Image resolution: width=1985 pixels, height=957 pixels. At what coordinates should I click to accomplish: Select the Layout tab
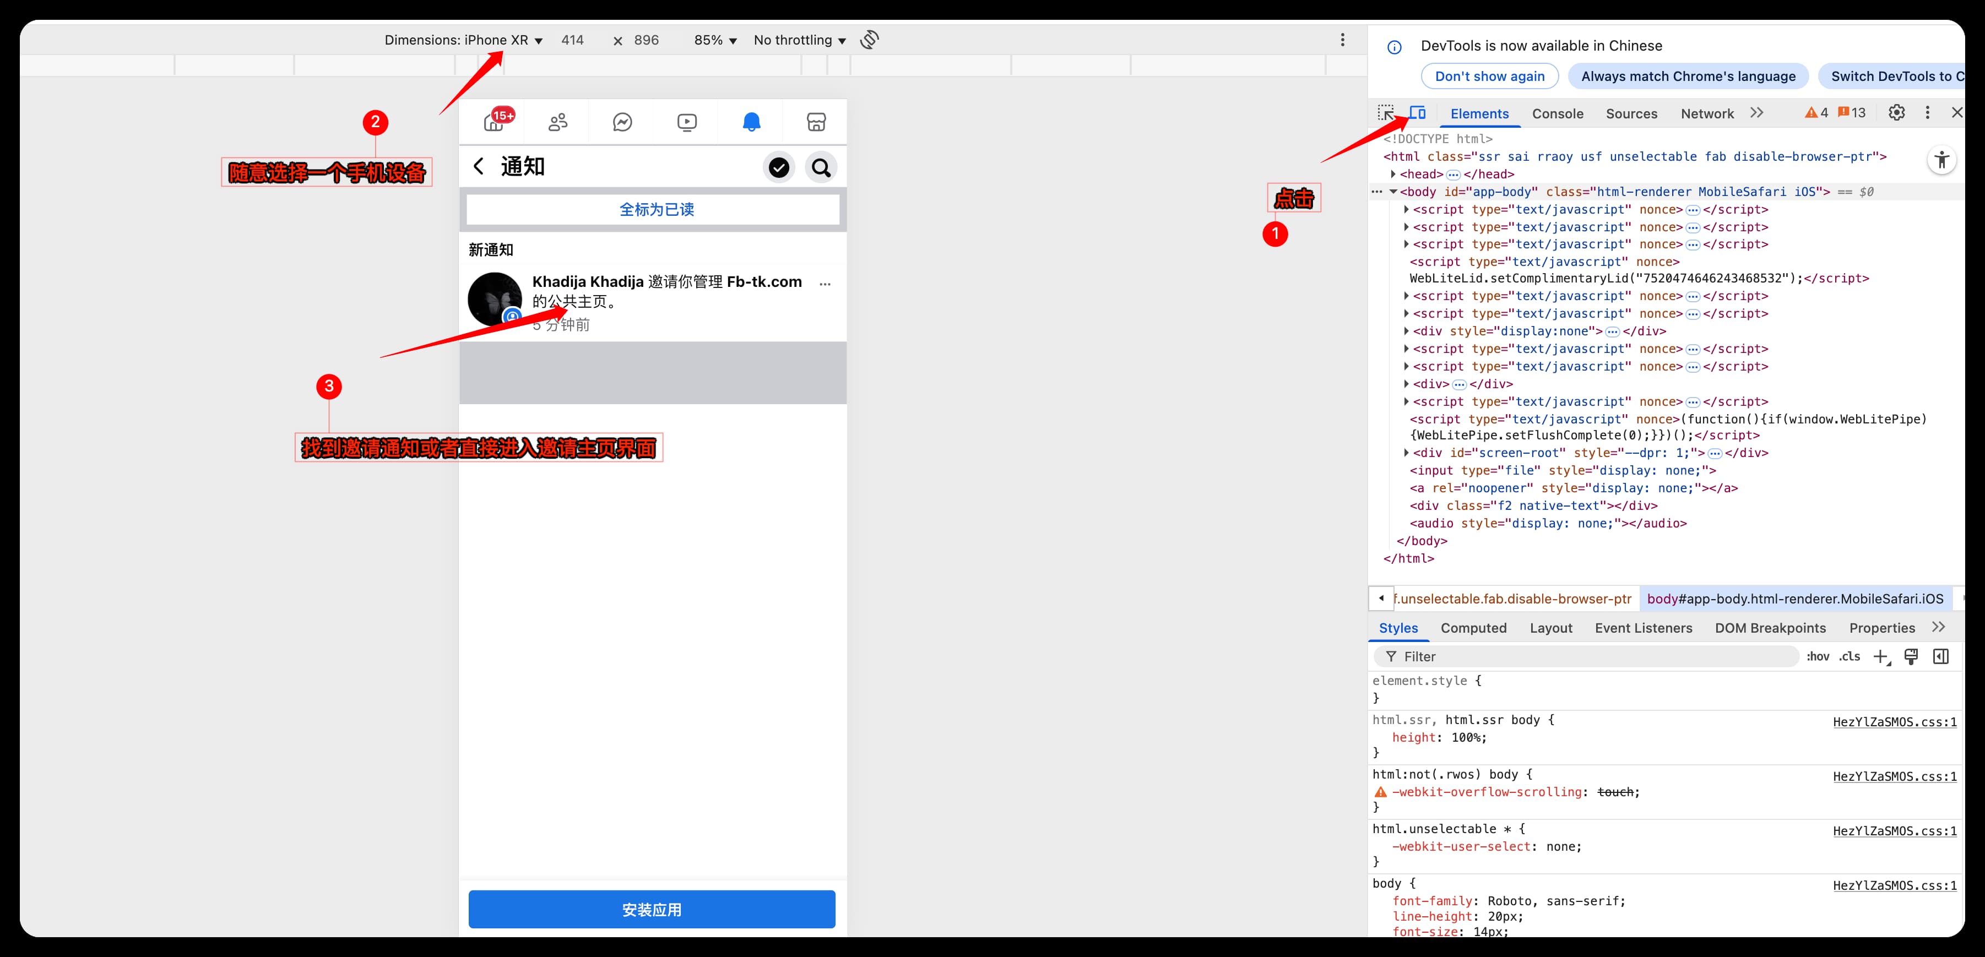coord(1550,628)
